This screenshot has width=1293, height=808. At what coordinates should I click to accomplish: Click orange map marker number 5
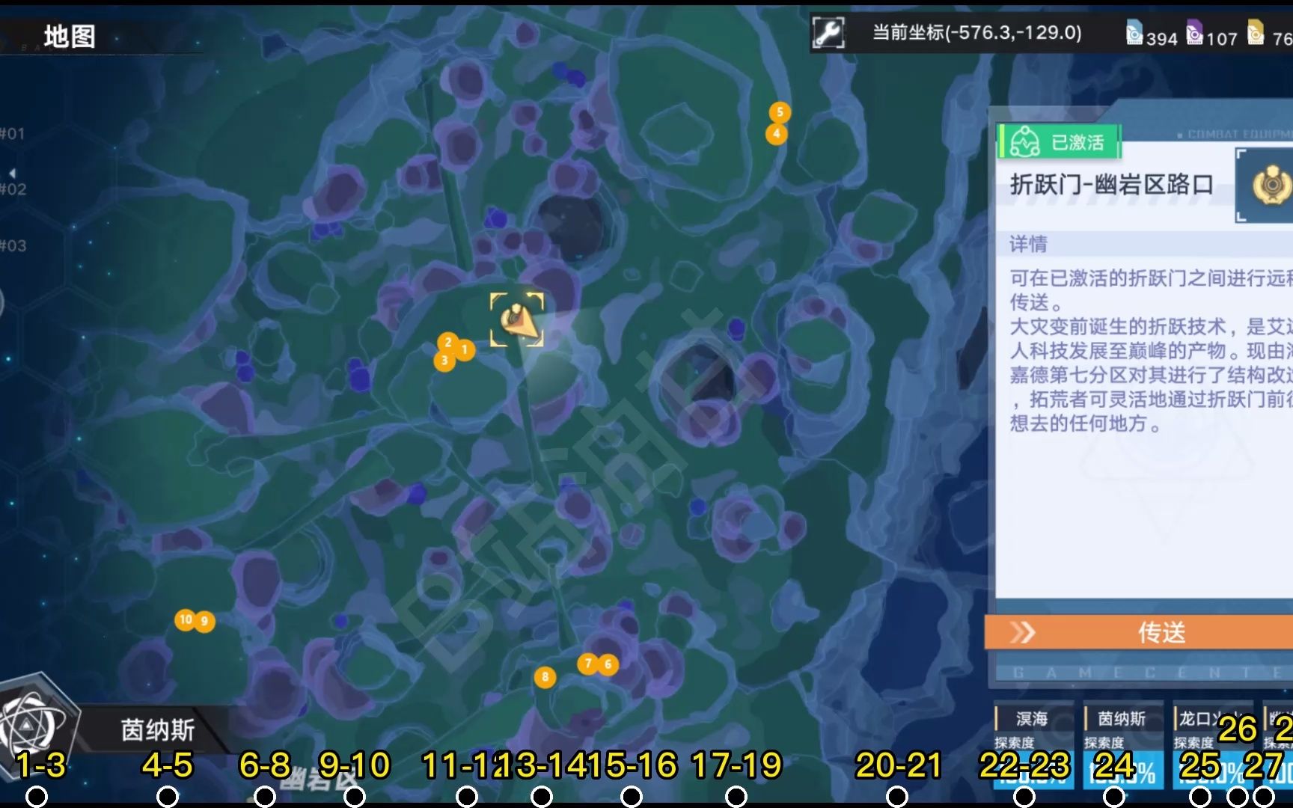[780, 112]
